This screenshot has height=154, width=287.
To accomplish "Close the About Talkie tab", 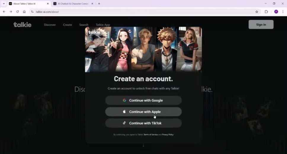I will point(48,4).
